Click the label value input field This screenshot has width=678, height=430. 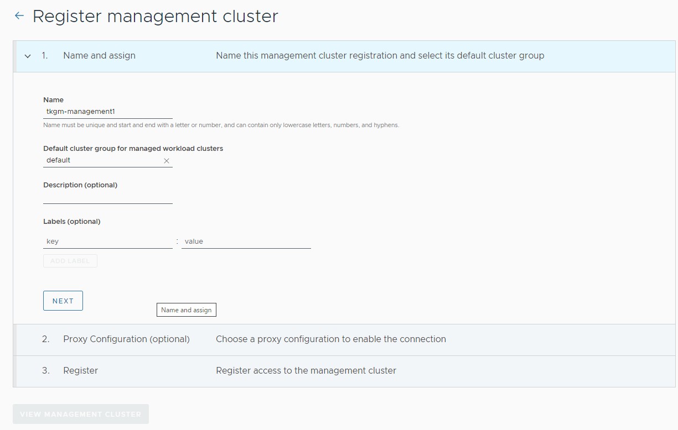[246, 242]
